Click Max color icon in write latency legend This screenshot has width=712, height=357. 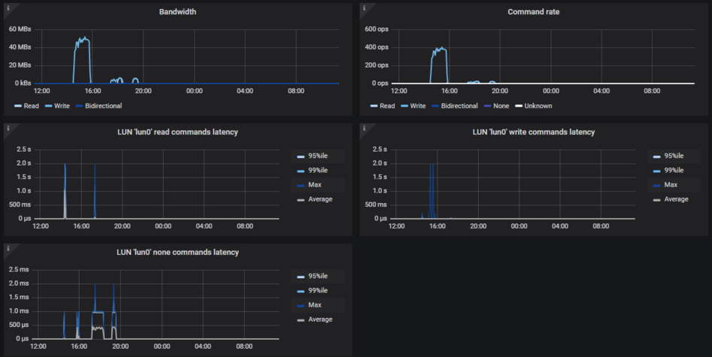pos(656,185)
